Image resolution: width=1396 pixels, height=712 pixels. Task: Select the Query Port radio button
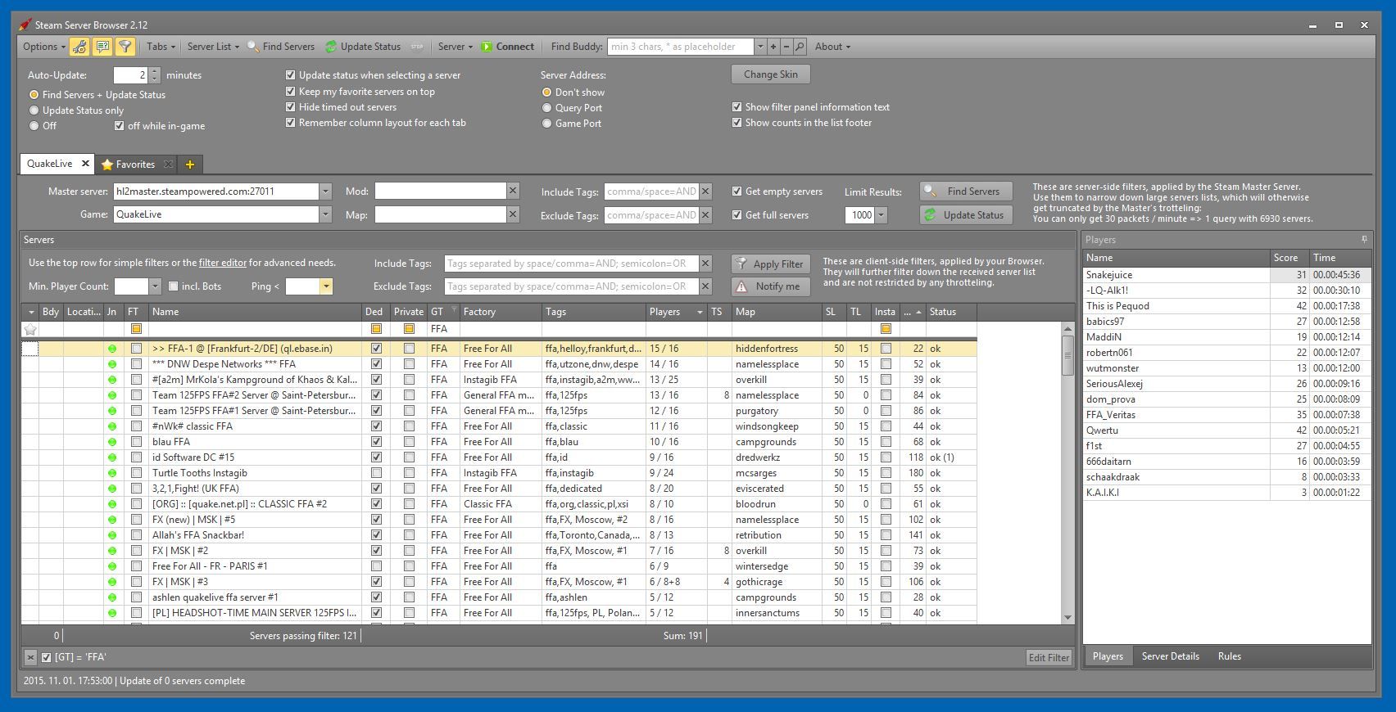(x=546, y=108)
